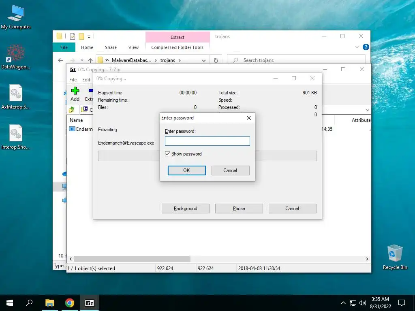
Task: Expand the address bar history dropdown
Action: (204, 61)
